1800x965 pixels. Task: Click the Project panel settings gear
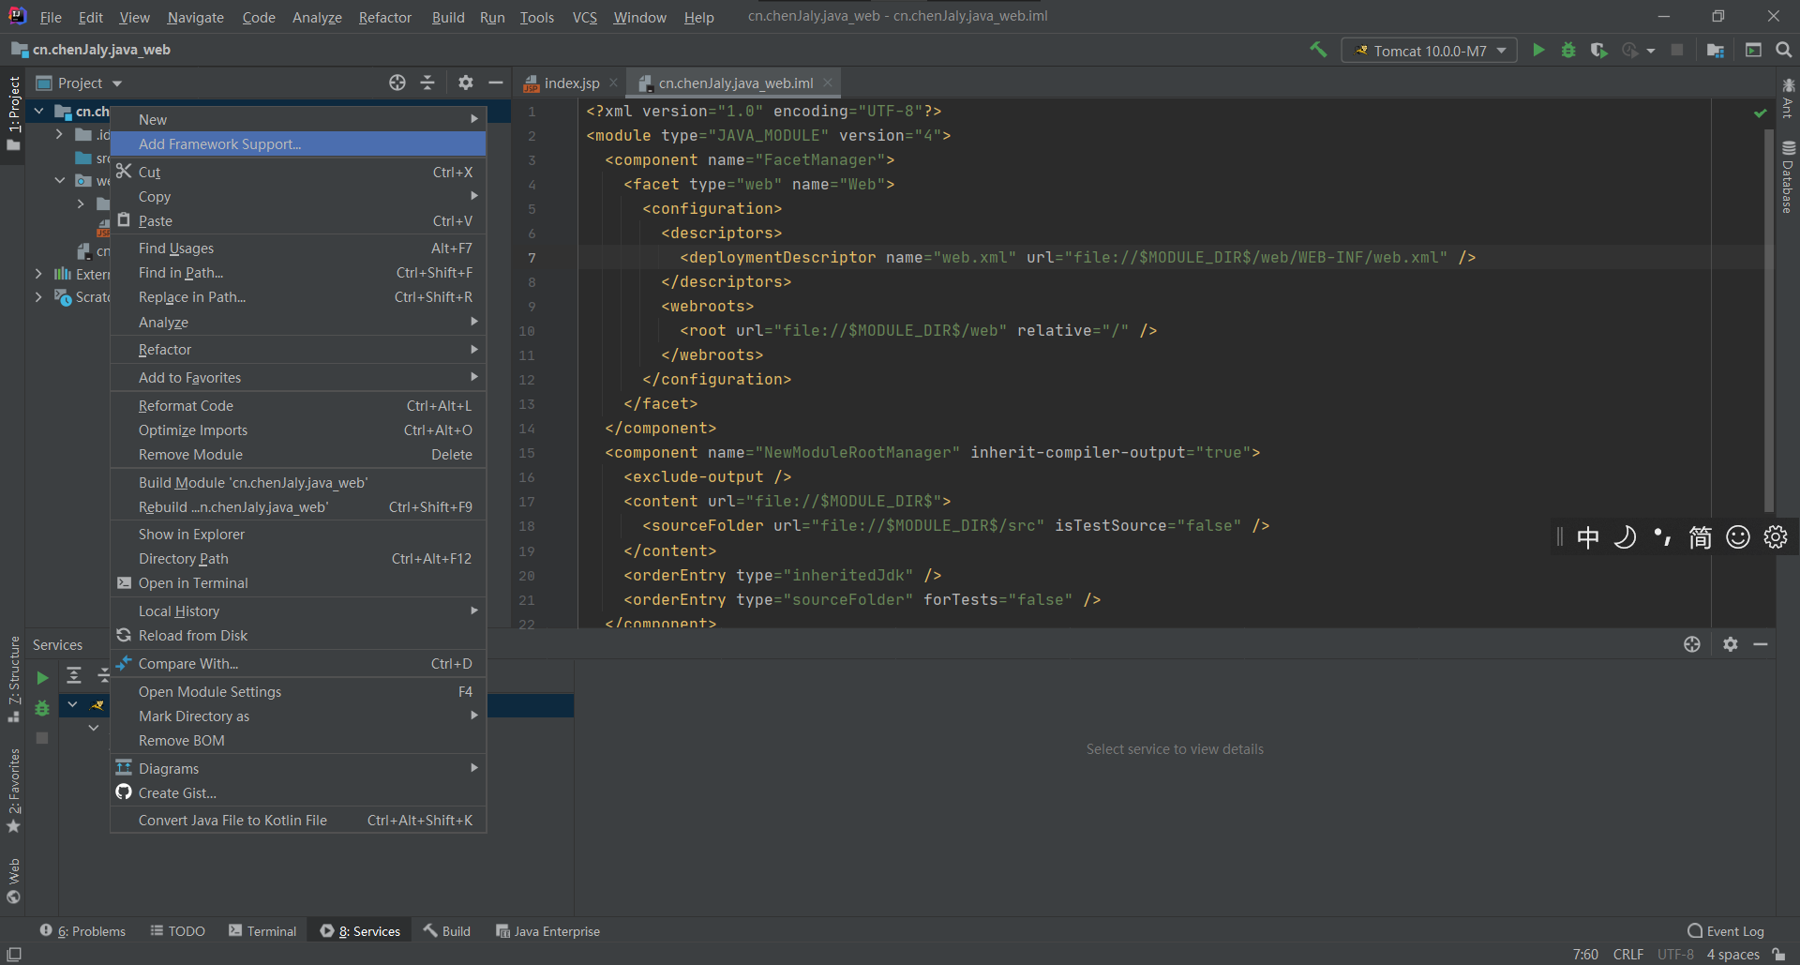466,83
